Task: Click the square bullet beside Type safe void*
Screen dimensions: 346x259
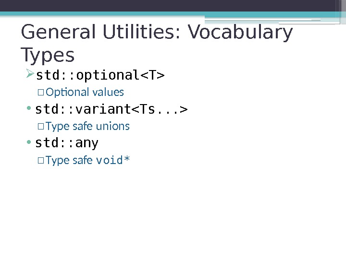Action: [40, 161]
